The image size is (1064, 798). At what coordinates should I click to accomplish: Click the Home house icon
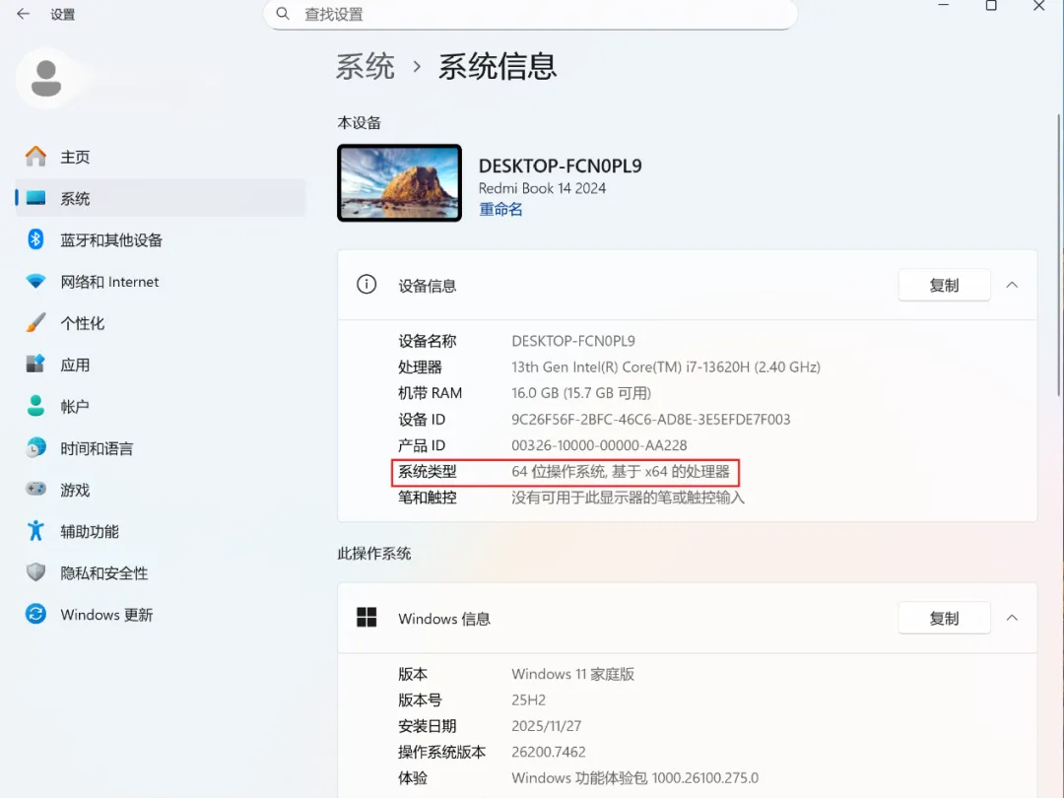coord(36,157)
